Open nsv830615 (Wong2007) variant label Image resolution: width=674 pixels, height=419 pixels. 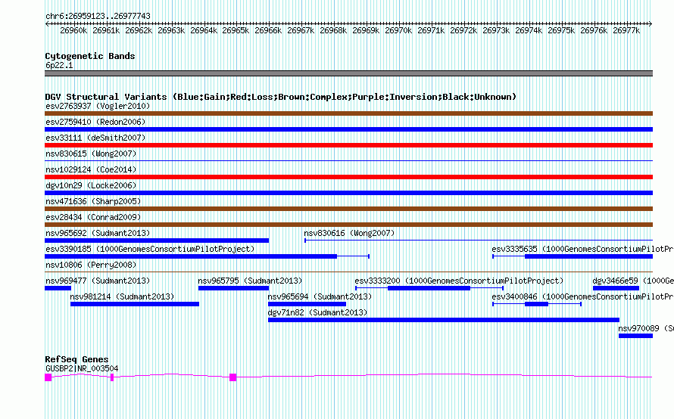[x=91, y=154]
